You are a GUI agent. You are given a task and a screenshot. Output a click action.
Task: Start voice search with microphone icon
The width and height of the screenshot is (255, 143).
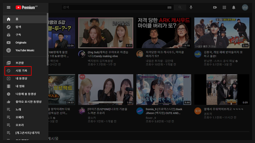[x=191, y=7]
